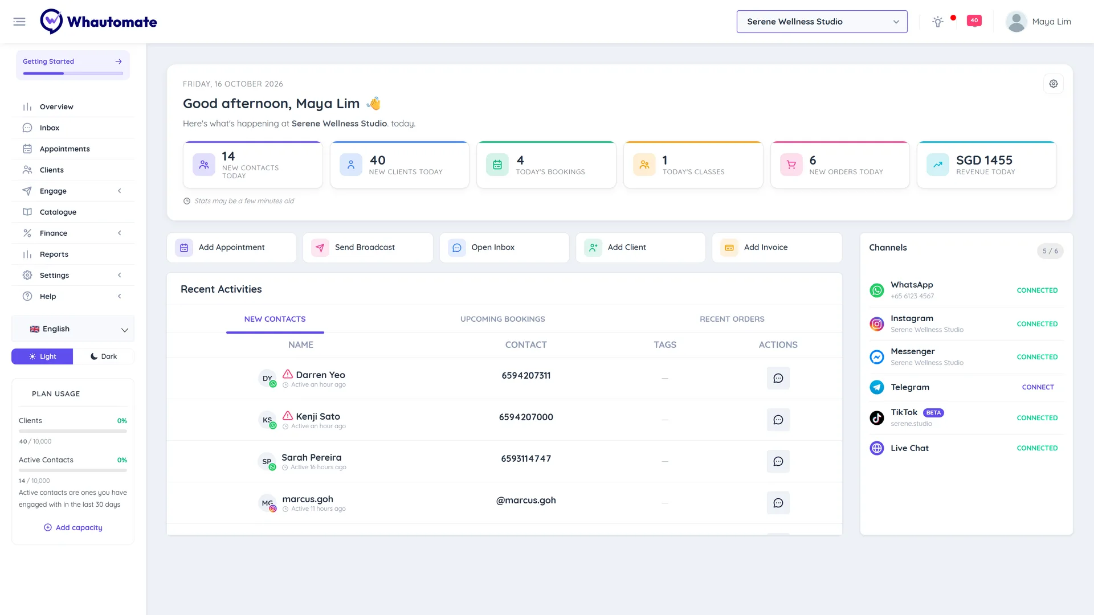The height and width of the screenshot is (615, 1094).
Task: Expand the Settings sidebar menu
Action: (73, 275)
